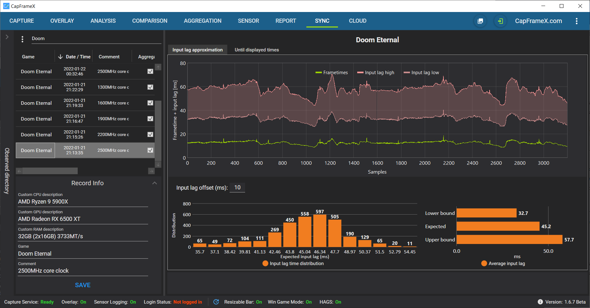The image size is (590, 308).
Task: Collapse the Record Info section
Action: [x=154, y=183]
